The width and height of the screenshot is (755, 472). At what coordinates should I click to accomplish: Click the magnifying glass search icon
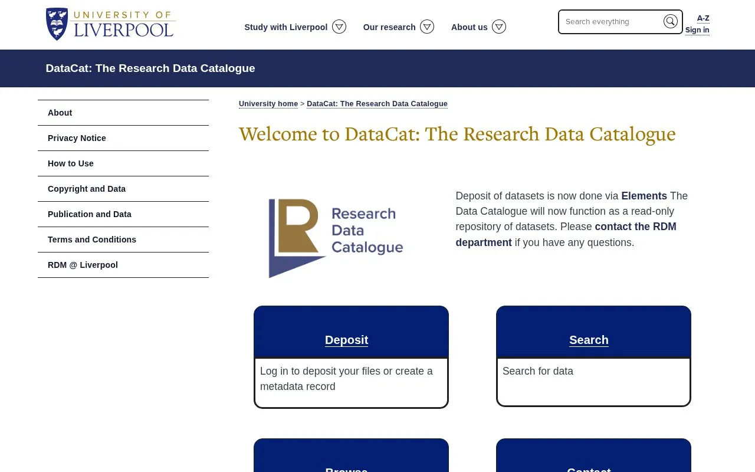click(x=671, y=22)
